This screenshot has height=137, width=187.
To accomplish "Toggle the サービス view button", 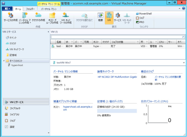I will [117, 17].
